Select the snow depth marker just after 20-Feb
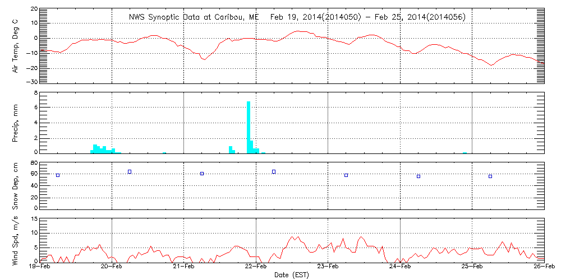Image resolution: width=561 pixels, height=280 pixels. tap(130, 171)
